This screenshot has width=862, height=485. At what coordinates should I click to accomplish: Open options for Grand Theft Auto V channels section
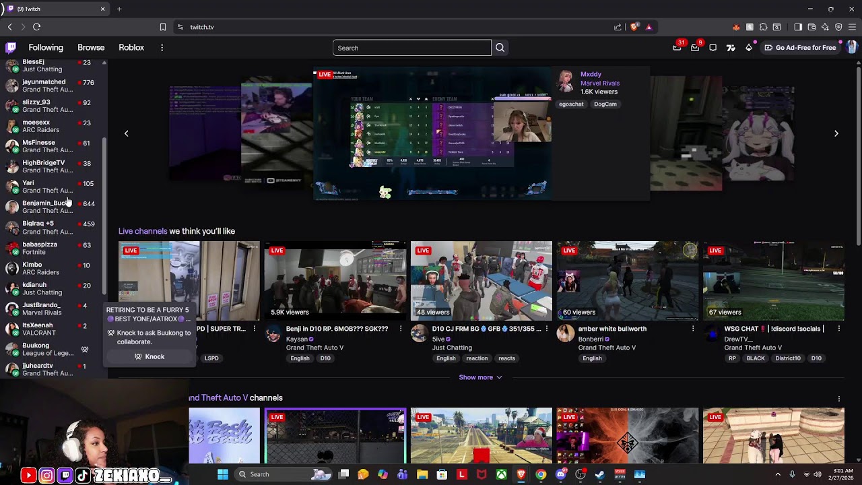click(x=838, y=398)
